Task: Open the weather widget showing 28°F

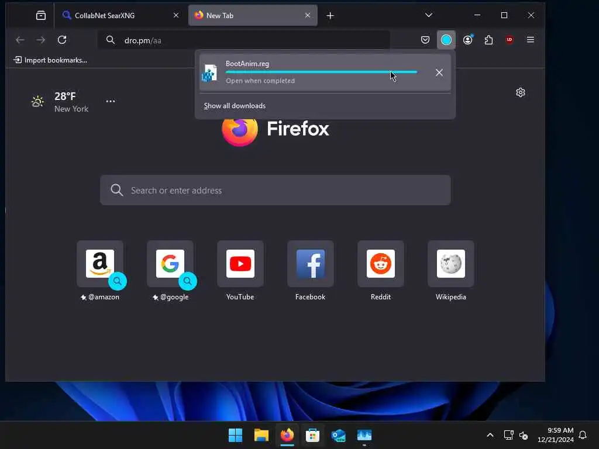Action: [60, 102]
